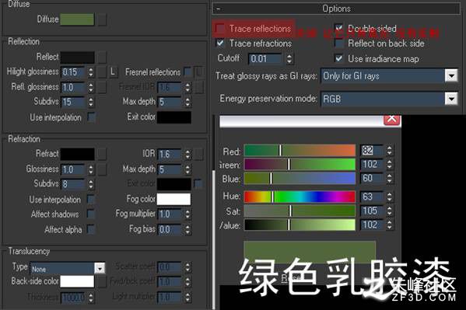Disable Trace refractions checkbox
This screenshot has width=466, height=310.
(x=220, y=44)
